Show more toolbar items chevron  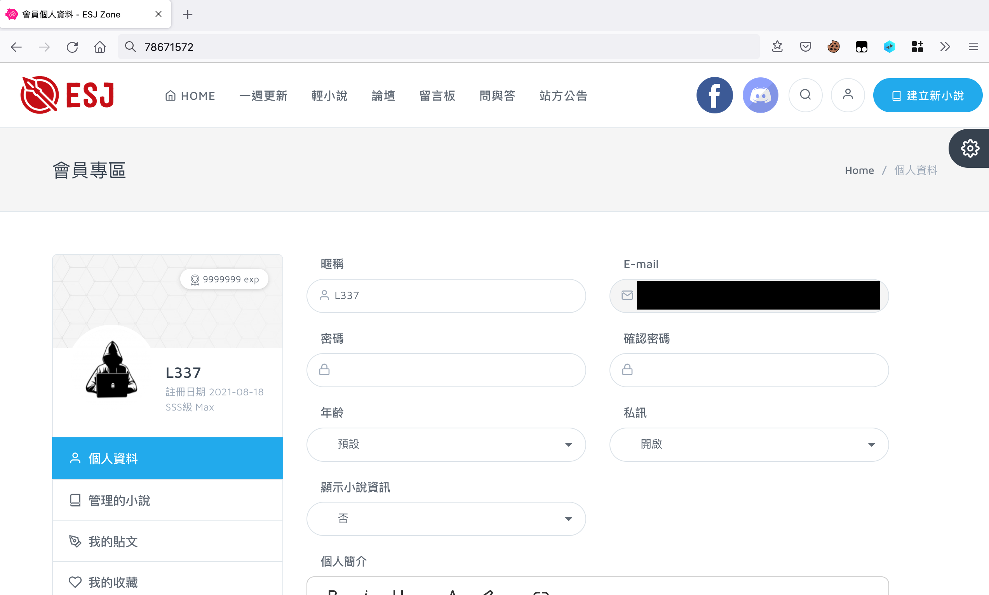pyautogui.click(x=945, y=47)
